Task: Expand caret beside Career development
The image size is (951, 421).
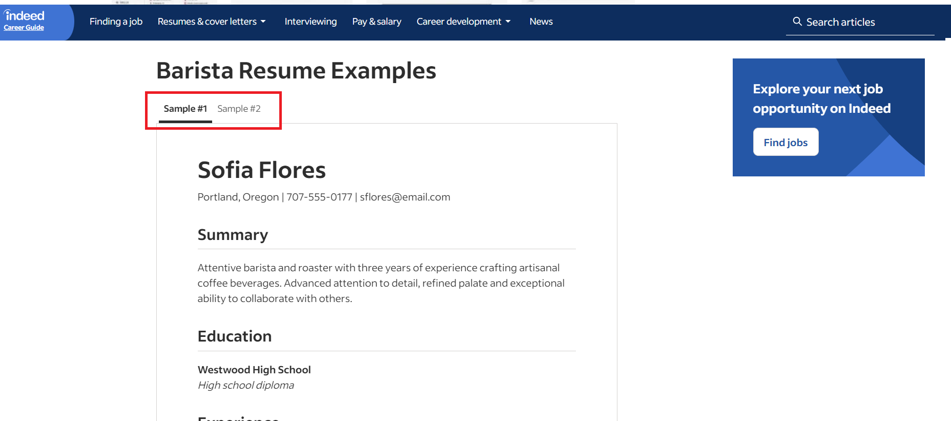Action: coord(508,22)
